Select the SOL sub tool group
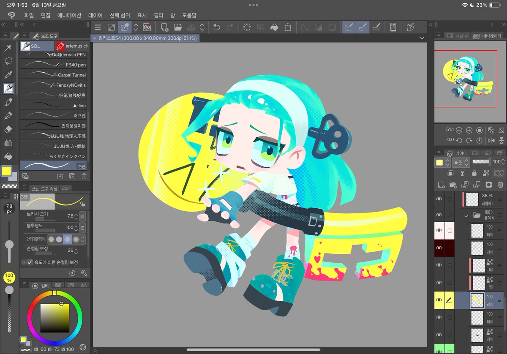 [x=36, y=46]
